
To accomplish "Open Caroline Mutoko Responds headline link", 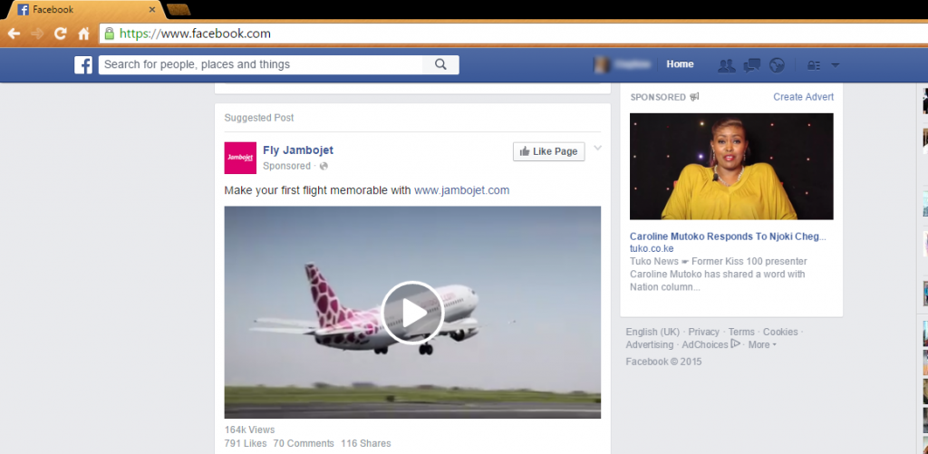I will click(x=728, y=237).
